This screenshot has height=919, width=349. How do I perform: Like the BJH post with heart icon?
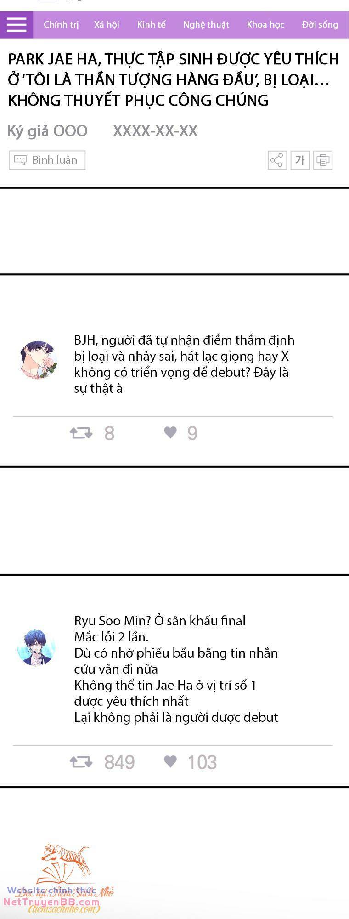[x=170, y=432]
